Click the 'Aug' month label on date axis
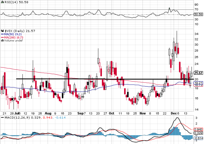The image size is (206, 144). (x=48, y=113)
